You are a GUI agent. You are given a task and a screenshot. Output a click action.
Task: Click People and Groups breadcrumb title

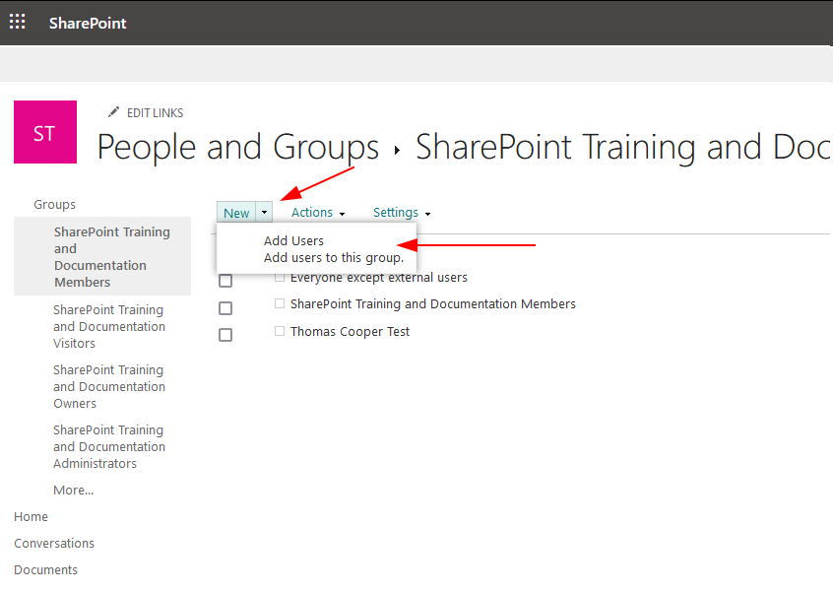[x=237, y=147]
